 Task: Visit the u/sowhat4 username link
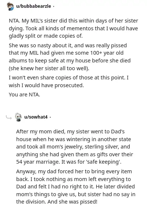point(36,117)
